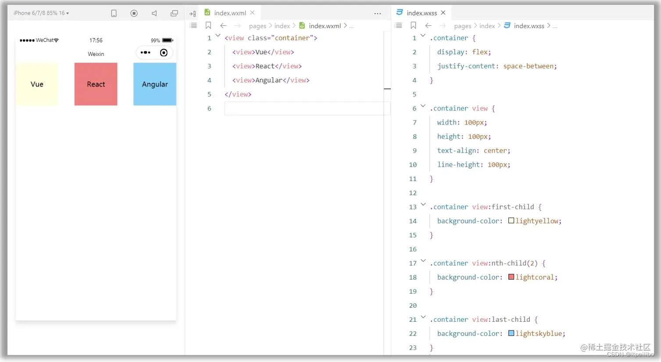This screenshot has height=362, width=661.
Task: Click '<view>Angular</view>' code line
Action: 271,80
